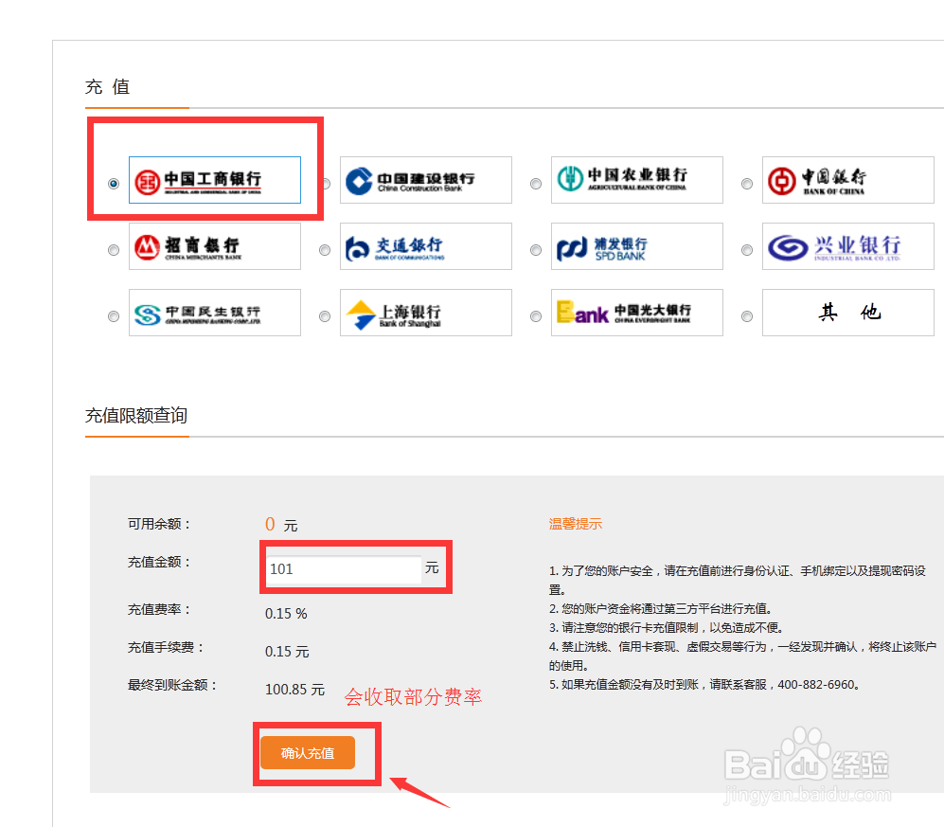Select the Bank of China logo
This screenshot has height=827, width=944.
tap(848, 180)
